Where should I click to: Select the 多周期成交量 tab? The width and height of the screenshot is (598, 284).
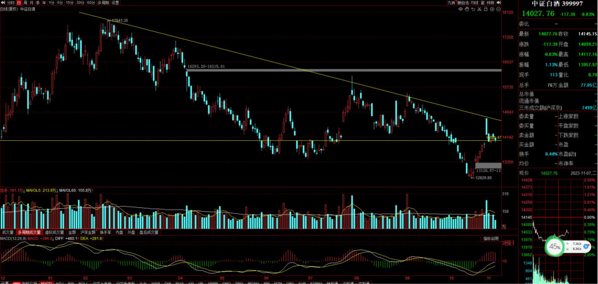[29, 232]
